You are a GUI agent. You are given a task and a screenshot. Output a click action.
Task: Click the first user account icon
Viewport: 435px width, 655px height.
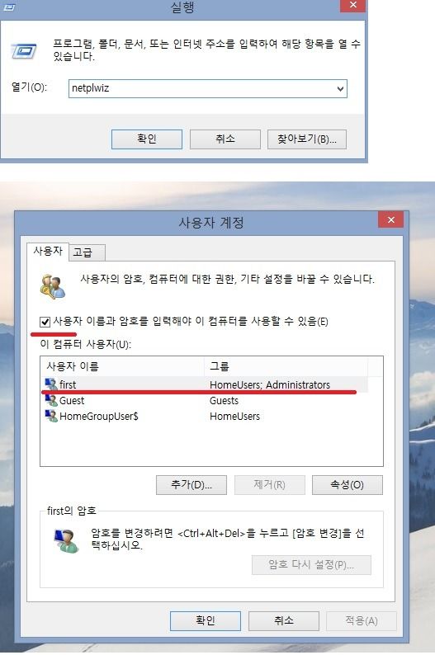click(51, 384)
